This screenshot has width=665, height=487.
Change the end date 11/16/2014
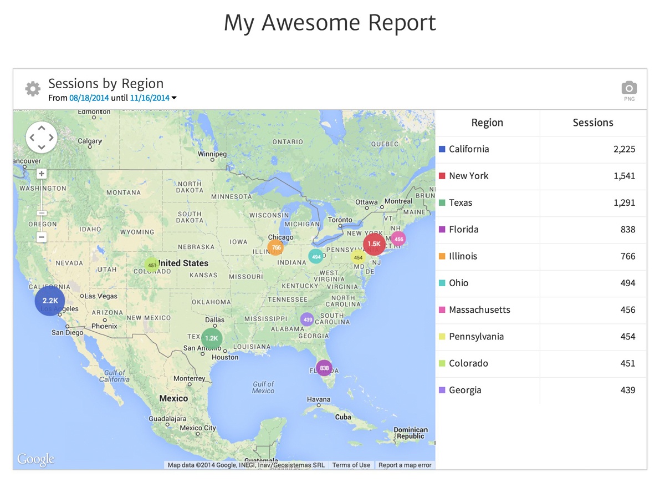150,98
